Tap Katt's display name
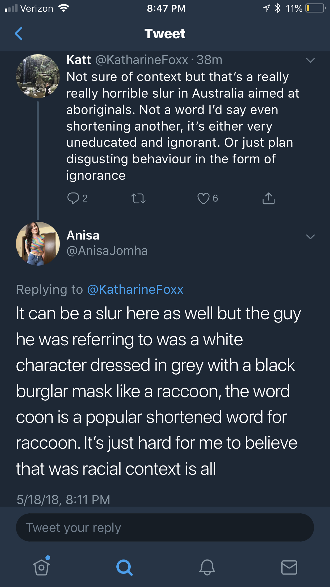Viewport: 330px width, 587px height. tap(79, 60)
